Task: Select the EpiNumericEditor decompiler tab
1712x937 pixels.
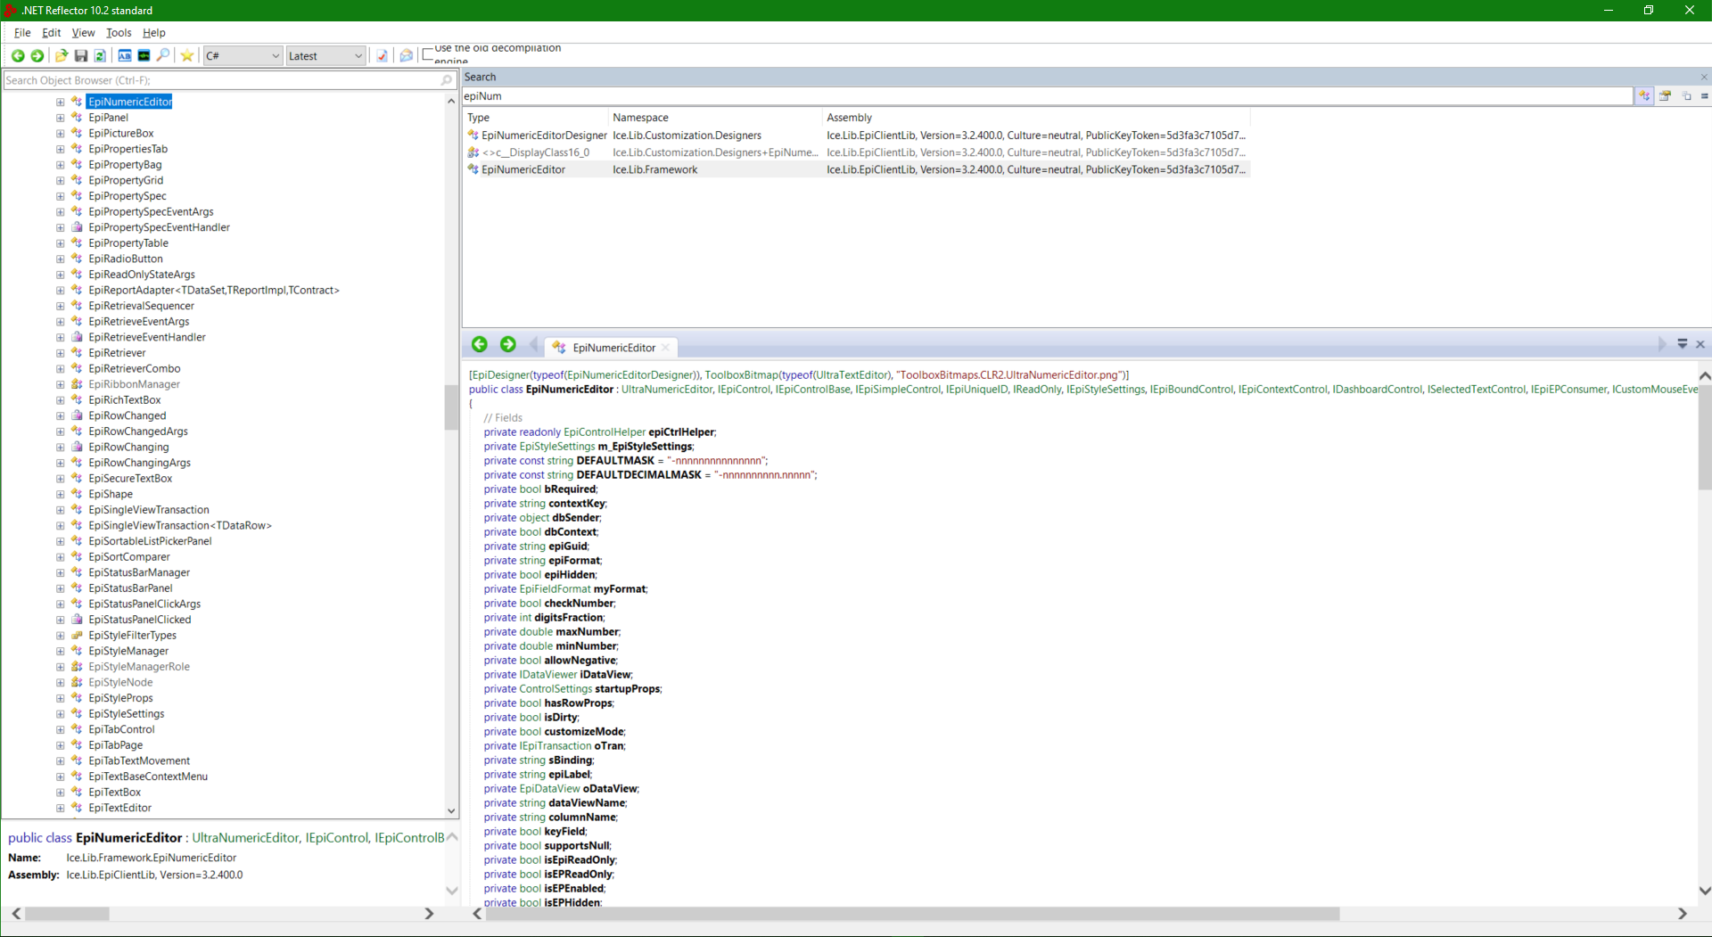Action: click(613, 348)
